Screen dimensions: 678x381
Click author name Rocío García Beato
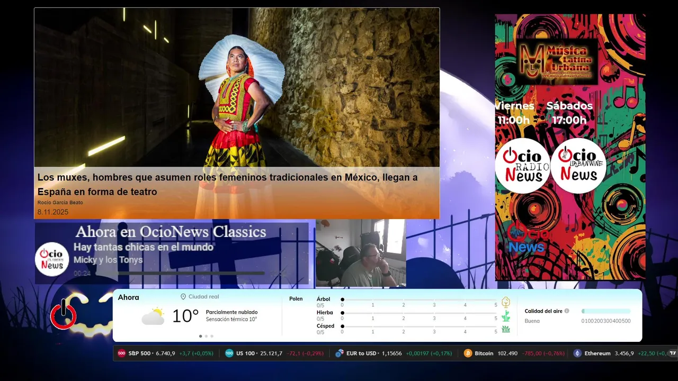tap(60, 203)
